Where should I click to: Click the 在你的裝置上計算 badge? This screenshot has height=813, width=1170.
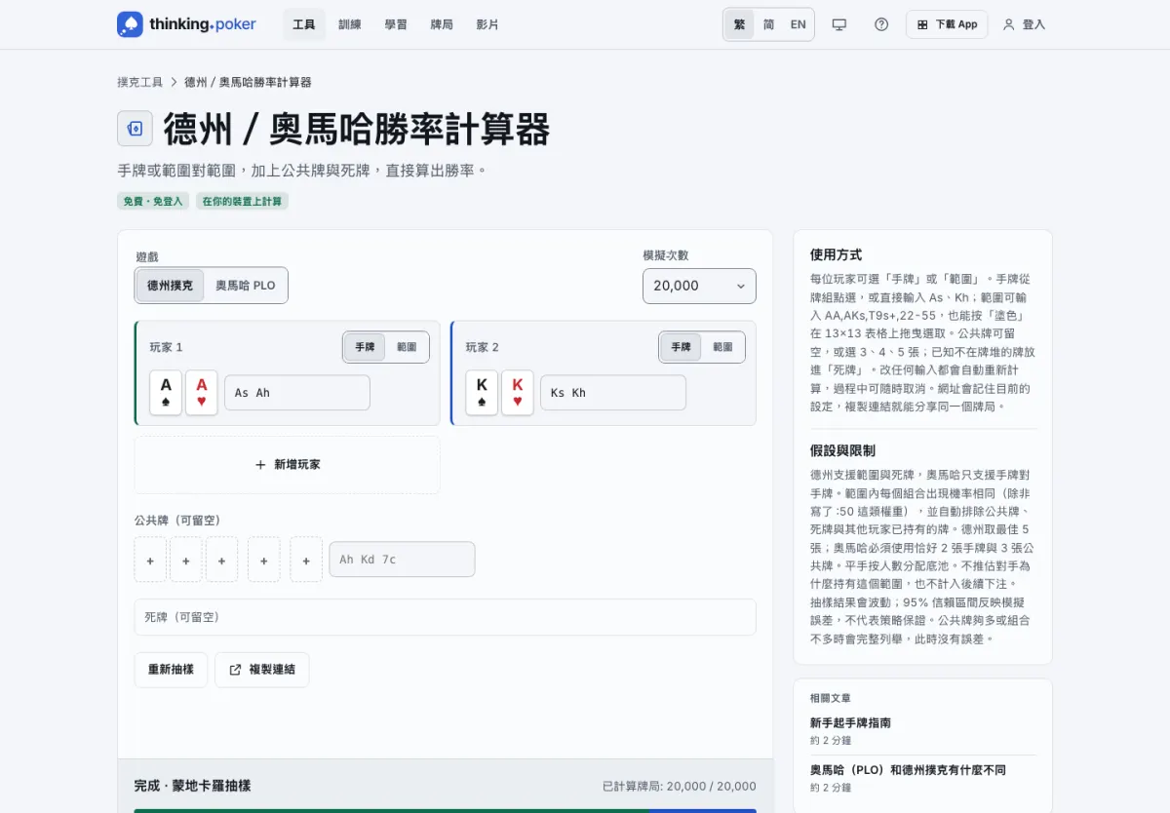[243, 202]
